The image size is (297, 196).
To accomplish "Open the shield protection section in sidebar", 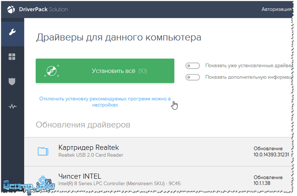I will (x=12, y=81).
